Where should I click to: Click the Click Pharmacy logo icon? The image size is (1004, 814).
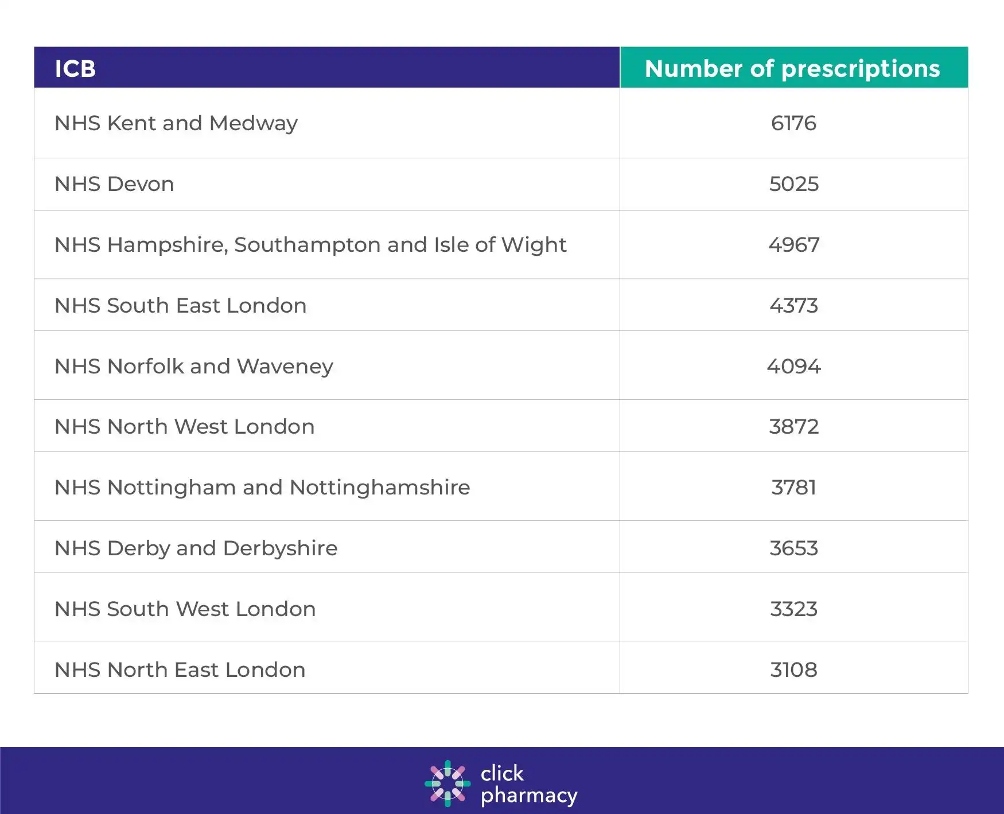coord(447,784)
